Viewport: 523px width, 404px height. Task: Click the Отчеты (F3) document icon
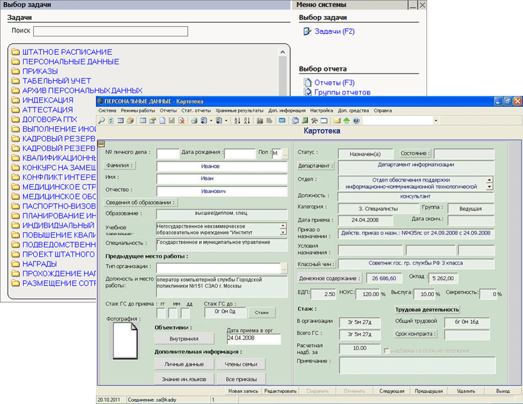click(x=307, y=82)
